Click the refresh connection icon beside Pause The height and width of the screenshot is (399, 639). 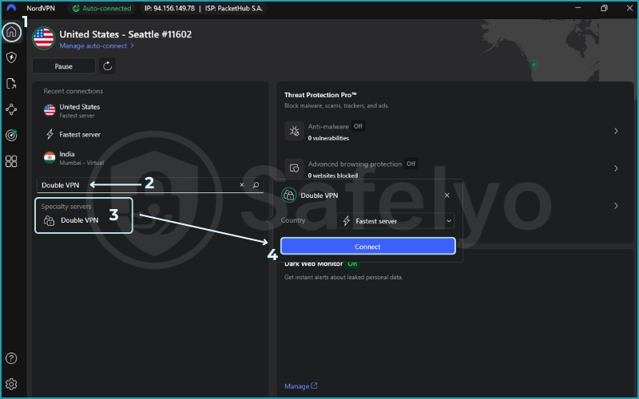point(107,66)
